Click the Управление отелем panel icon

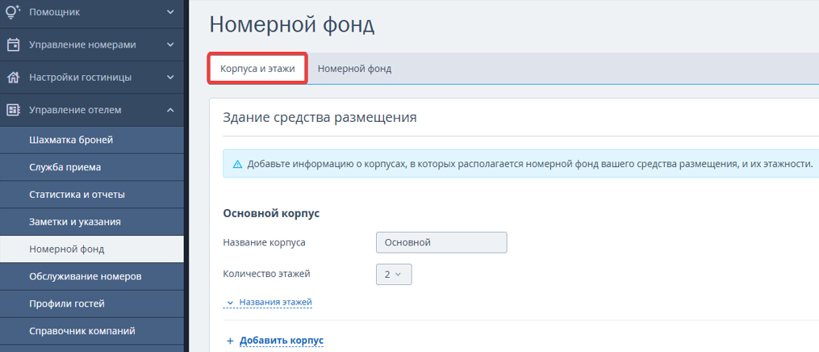click(13, 110)
